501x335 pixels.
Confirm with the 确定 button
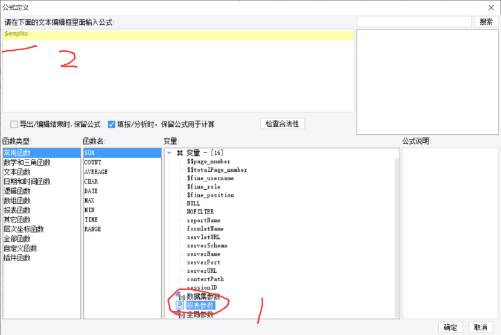tap(450, 327)
